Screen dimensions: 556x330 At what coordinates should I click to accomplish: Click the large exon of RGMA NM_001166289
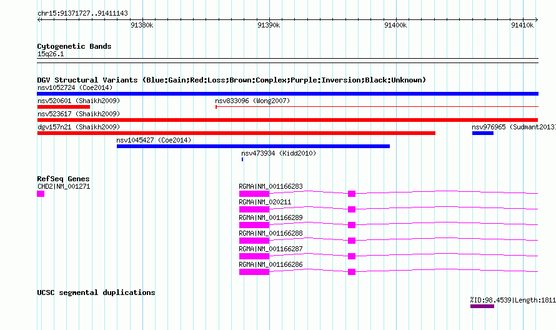click(254, 225)
